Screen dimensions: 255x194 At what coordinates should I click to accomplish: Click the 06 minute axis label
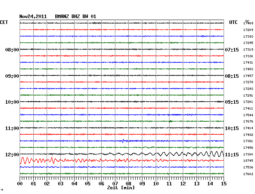[101, 184]
